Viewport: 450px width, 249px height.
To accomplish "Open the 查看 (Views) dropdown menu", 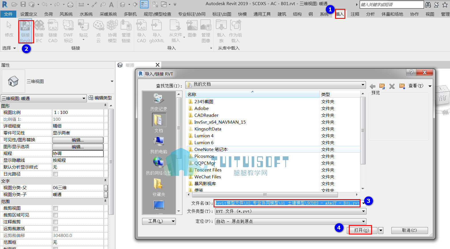I will click(x=420, y=86).
